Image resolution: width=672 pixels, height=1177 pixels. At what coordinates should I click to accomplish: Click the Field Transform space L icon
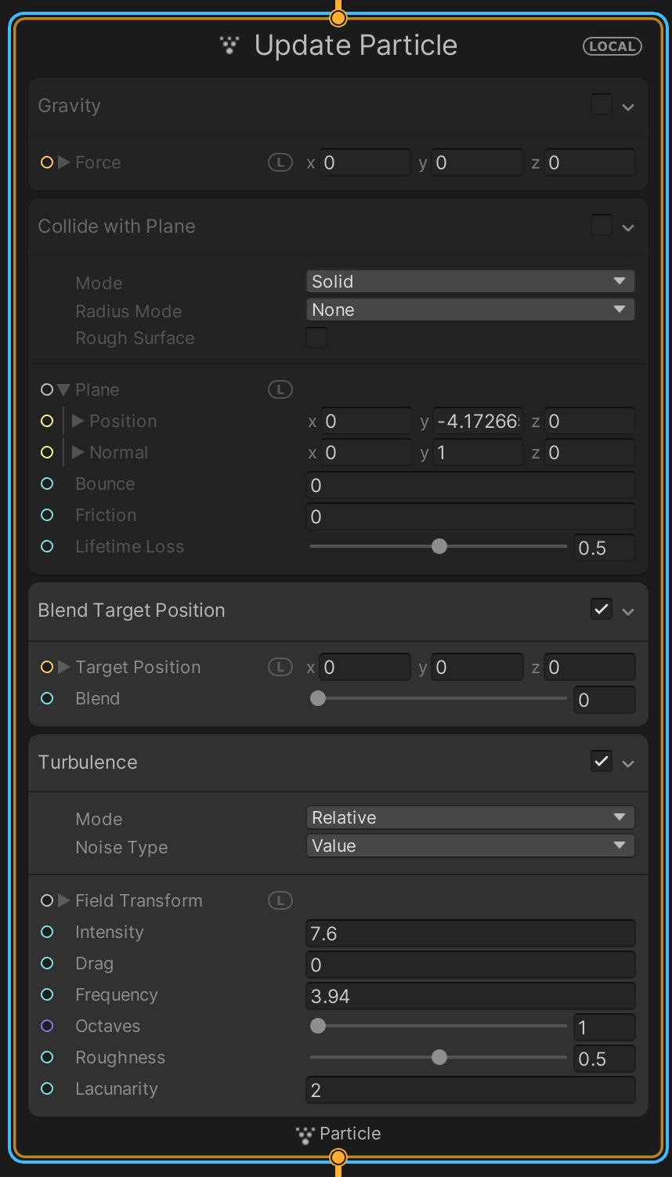tap(280, 900)
